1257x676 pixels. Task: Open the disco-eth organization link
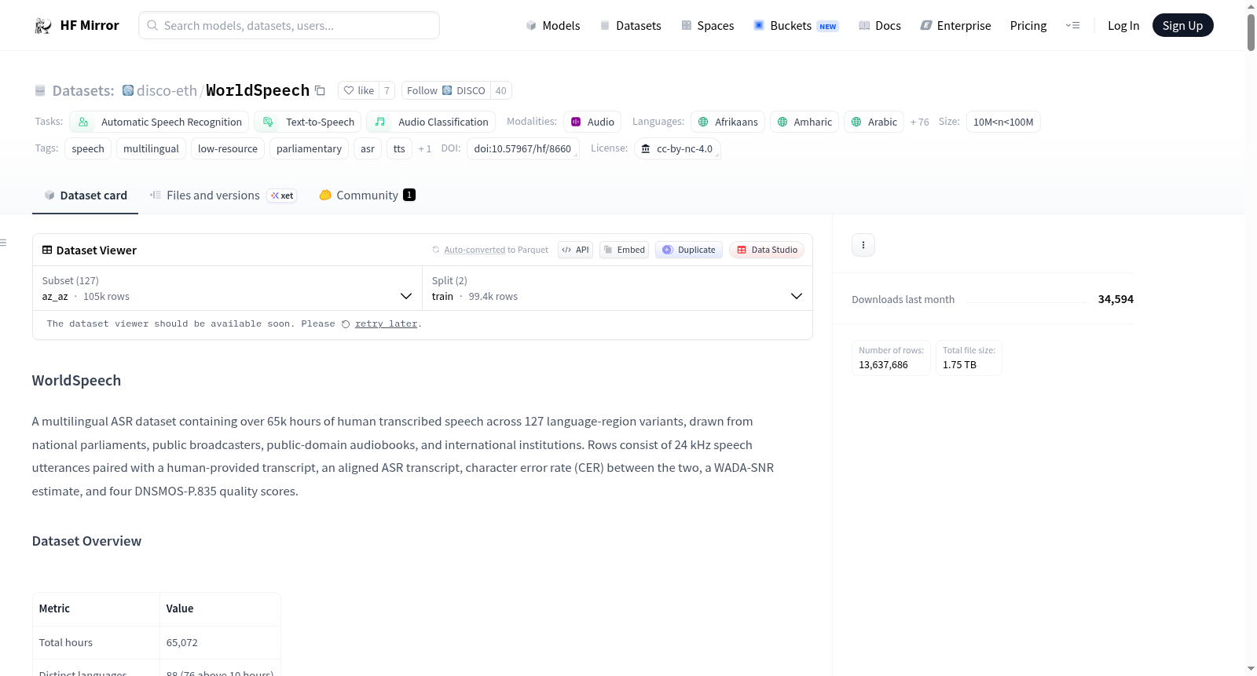167,90
